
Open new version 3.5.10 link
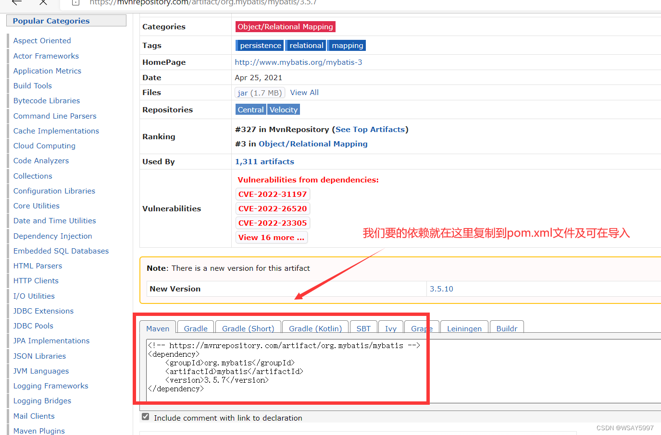click(441, 289)
